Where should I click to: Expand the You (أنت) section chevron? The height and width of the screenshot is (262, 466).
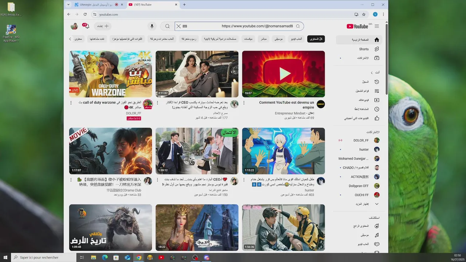pos(372,72)
